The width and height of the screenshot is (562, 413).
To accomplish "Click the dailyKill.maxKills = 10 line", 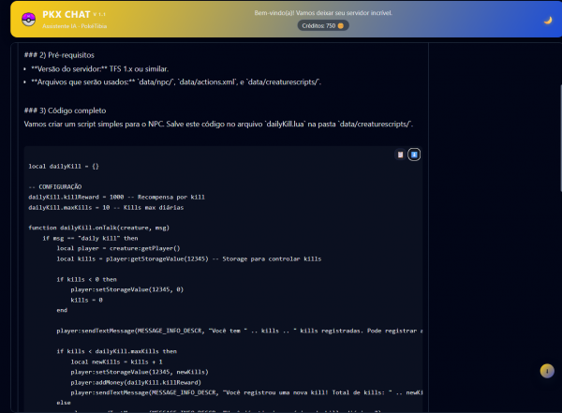I will [108, 206].
